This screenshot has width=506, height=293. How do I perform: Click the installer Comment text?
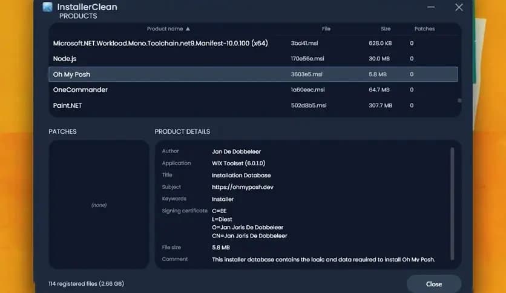pyautogui.click(x=323, y=260)
